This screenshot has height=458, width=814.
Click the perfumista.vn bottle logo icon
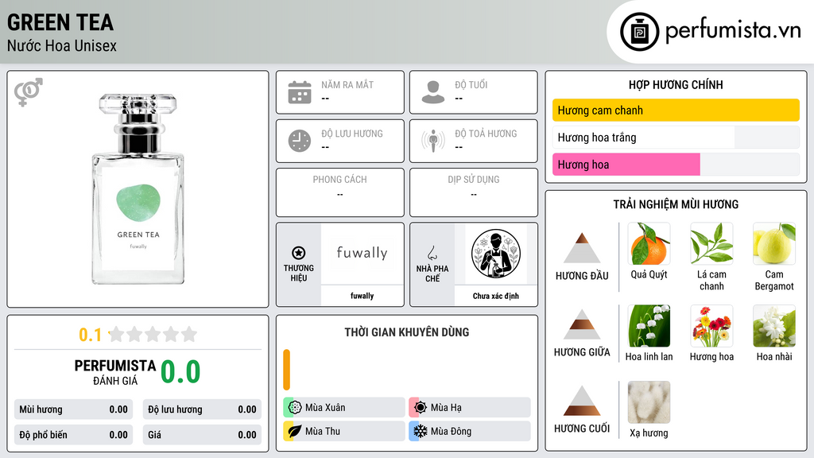639,32
